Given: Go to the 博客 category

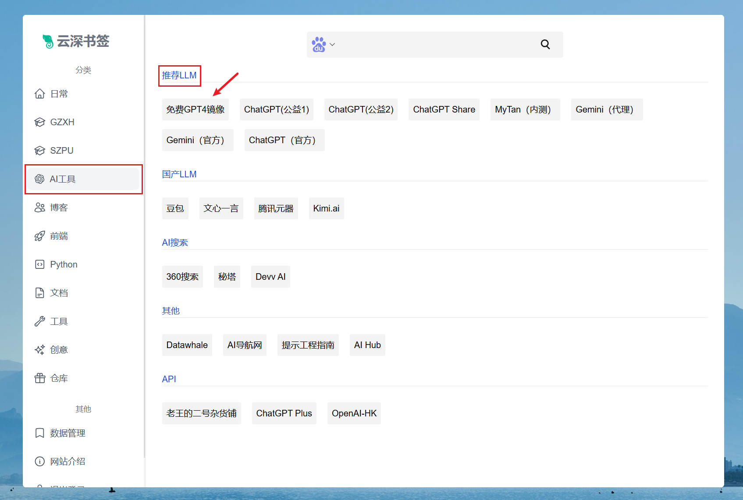Looking at the screenshot, I should point(82,208).
